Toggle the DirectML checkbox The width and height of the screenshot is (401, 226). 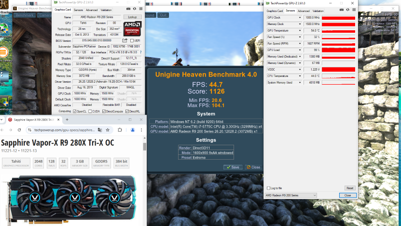click(x=127, y=112)
